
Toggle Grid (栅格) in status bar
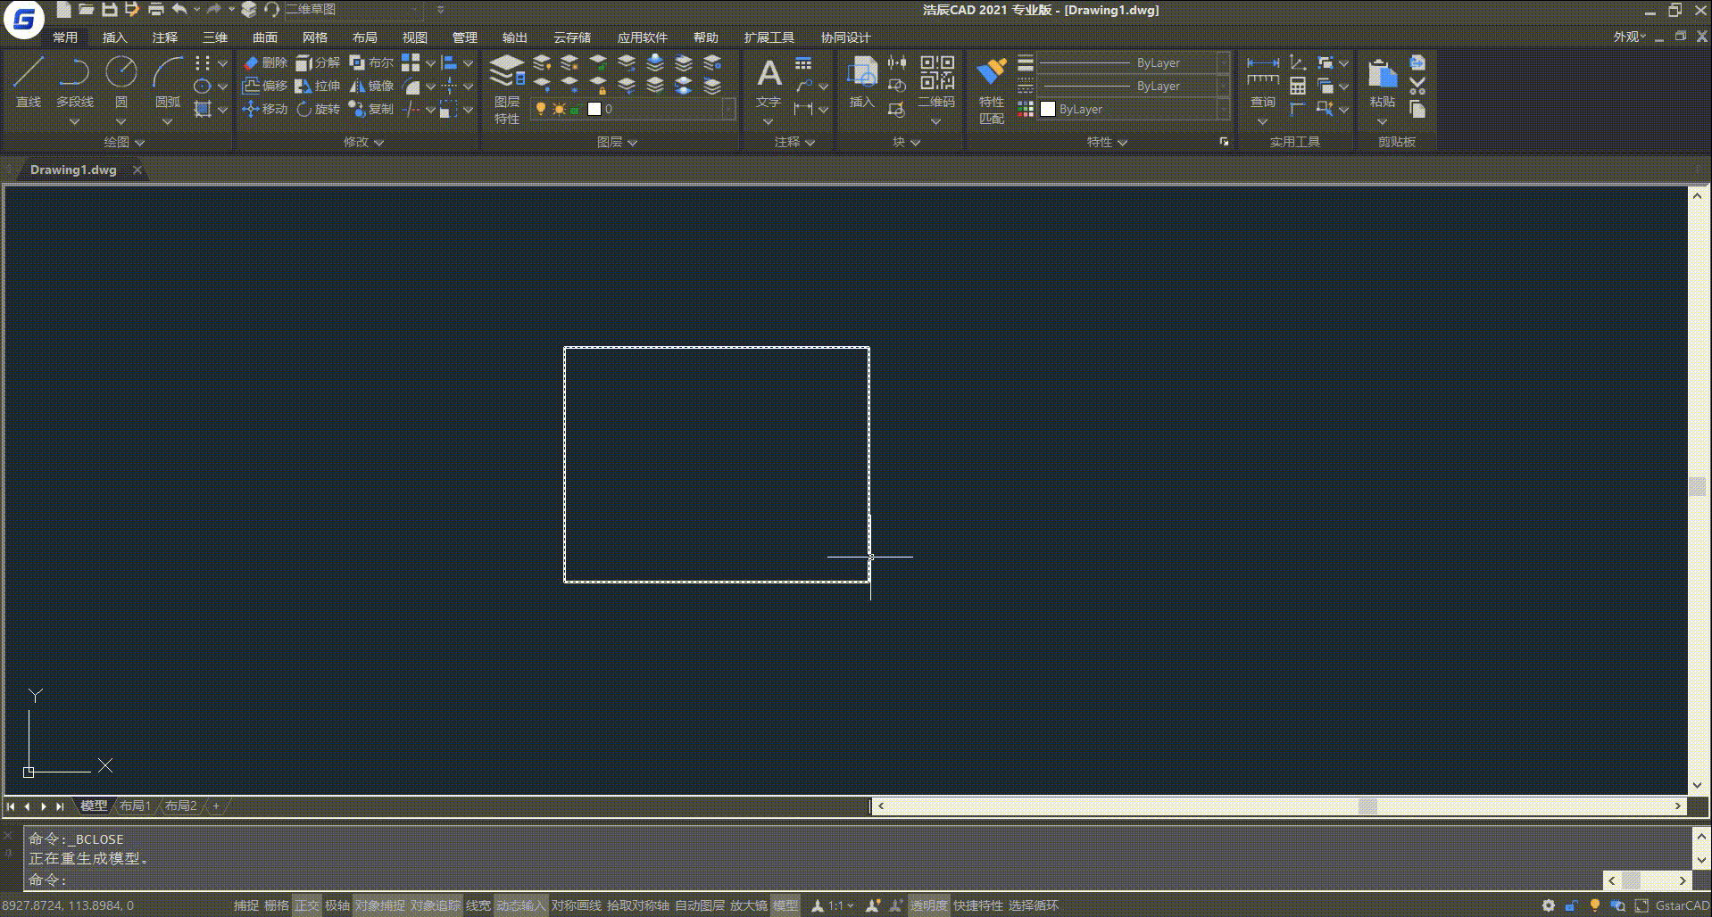(x=277, y=905)
